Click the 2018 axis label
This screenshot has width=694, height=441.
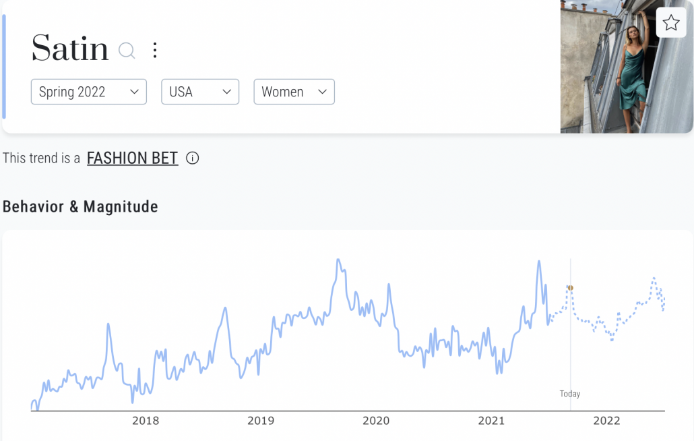(x=146, y=421)
